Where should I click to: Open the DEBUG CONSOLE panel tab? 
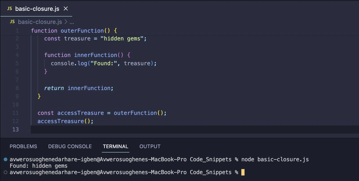70,146
